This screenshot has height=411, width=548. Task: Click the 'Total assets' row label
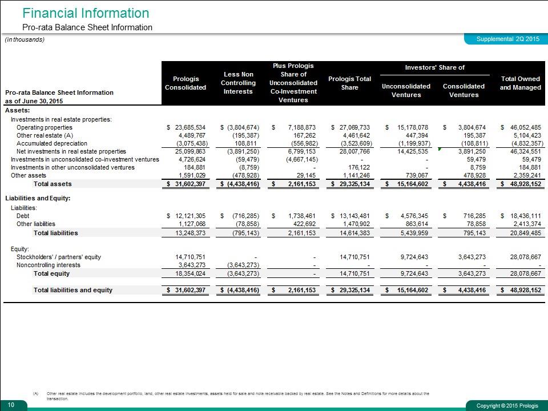[x=53, y=184]
